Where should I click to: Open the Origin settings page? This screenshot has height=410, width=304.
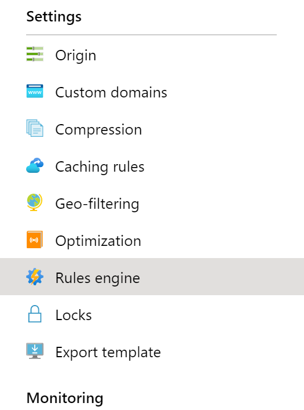[152, 55]
